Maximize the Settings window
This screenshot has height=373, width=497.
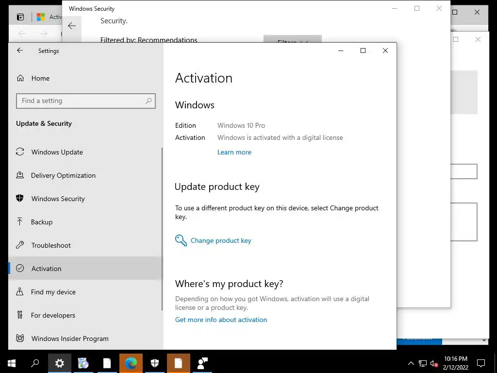[363, 51]
